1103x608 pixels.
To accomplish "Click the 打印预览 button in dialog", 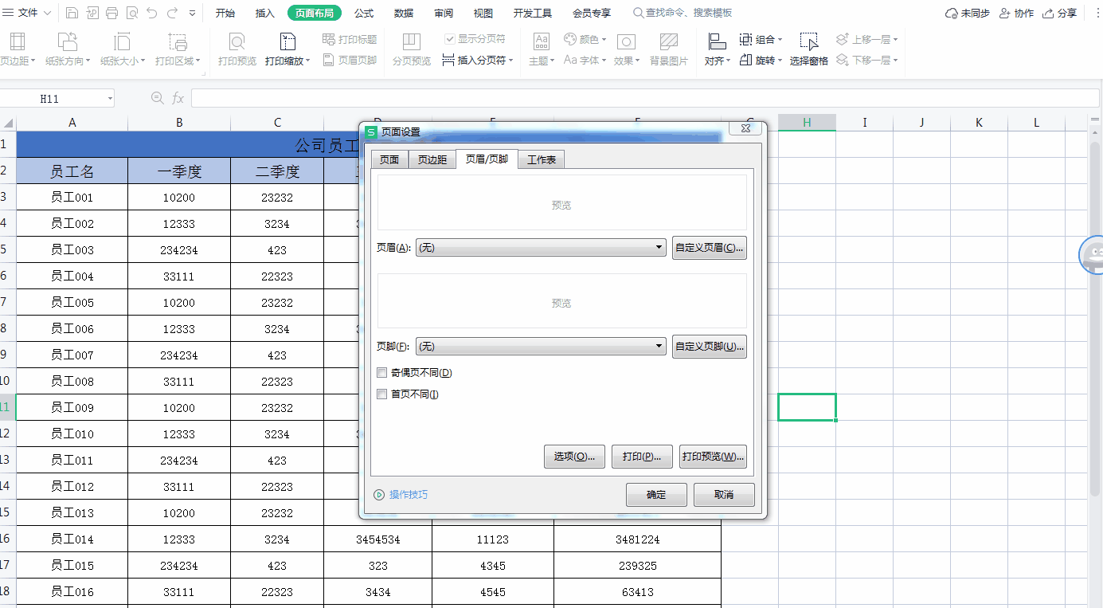I will tap(713, 457).
